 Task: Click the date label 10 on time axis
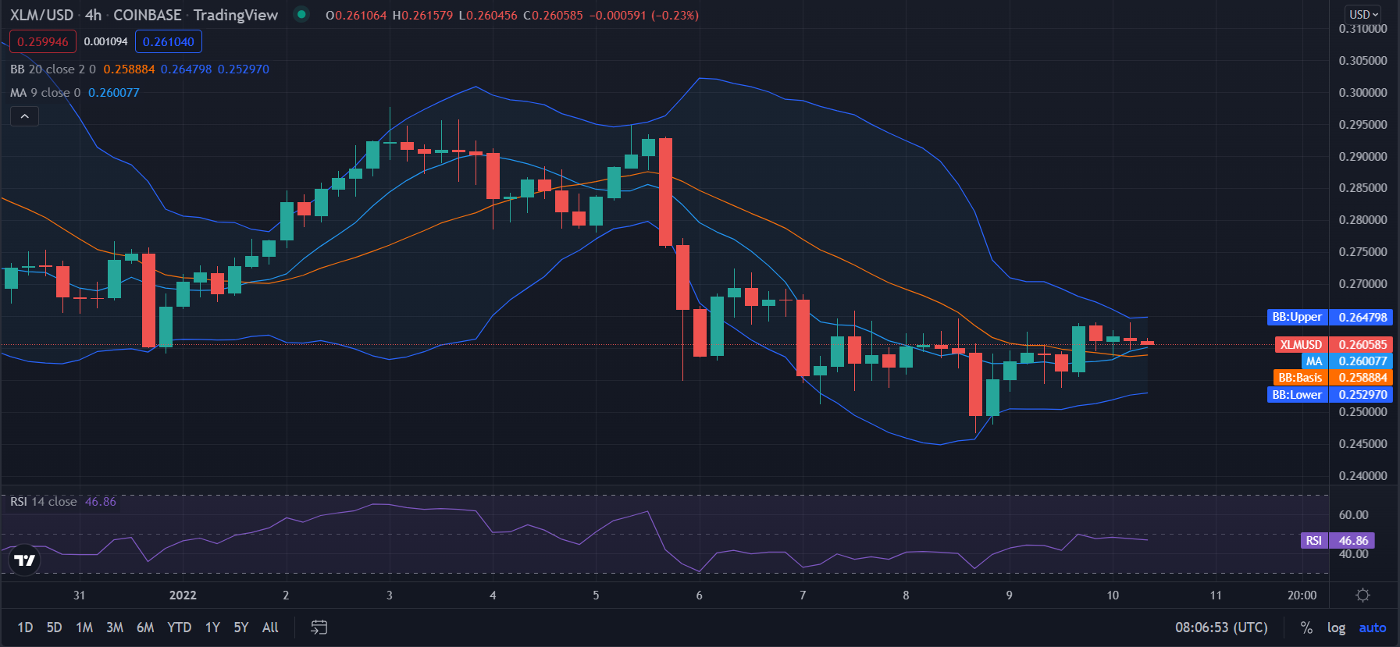tap(1113, 595)
